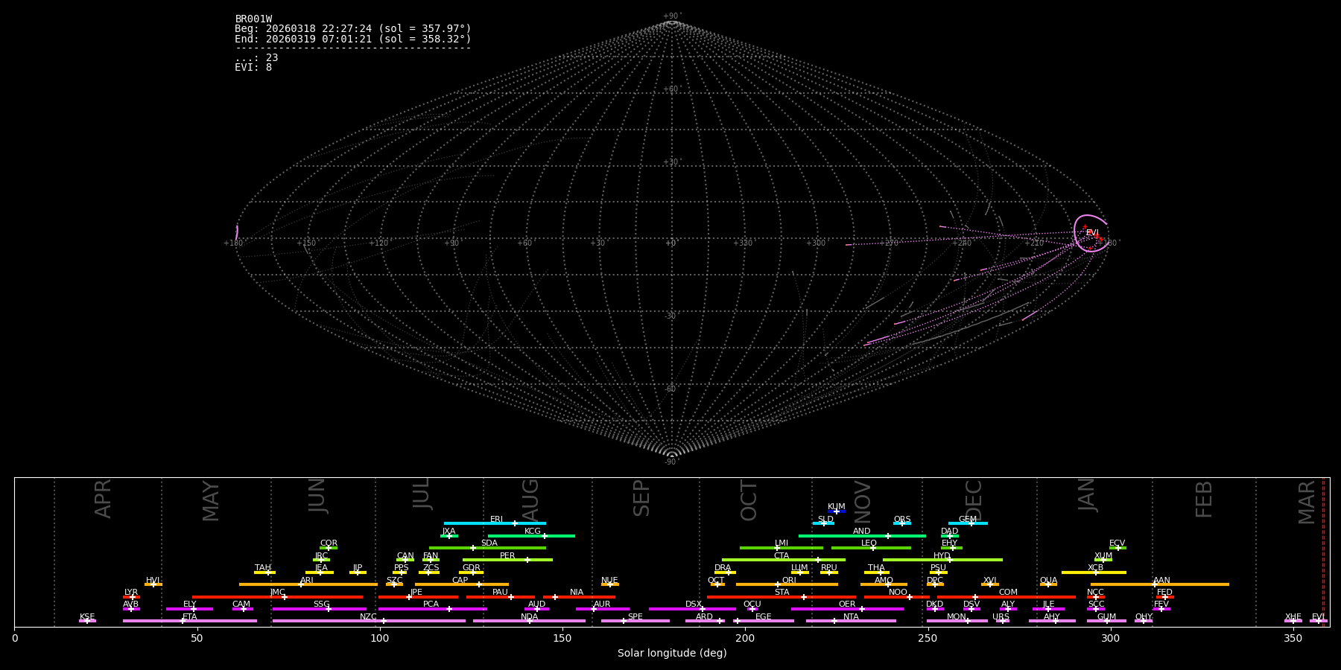Click the ETA shower label
Viewport: 1341px width, 670px height.
pyautogui.click(x=189, y=617)
